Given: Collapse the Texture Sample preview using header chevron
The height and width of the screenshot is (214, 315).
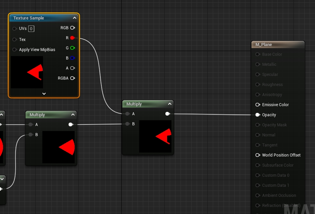Looking at the screenshot, I should tap(74, 18).
